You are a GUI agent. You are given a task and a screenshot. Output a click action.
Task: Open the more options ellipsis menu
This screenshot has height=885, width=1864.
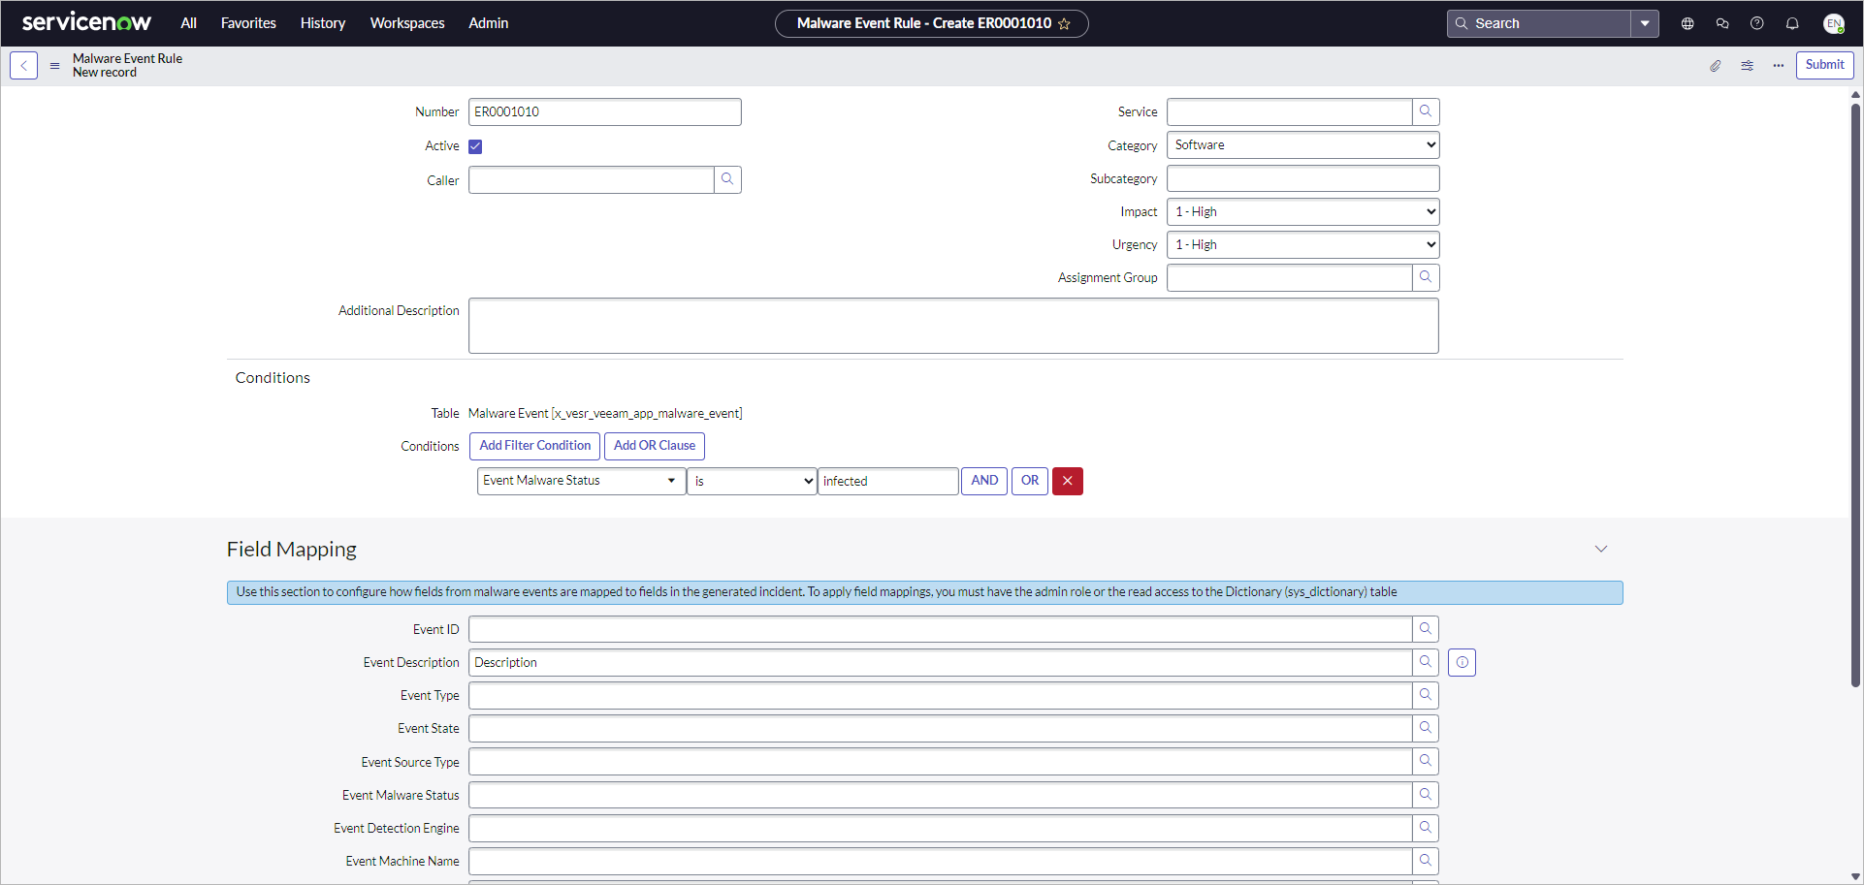click(1779, 65)
